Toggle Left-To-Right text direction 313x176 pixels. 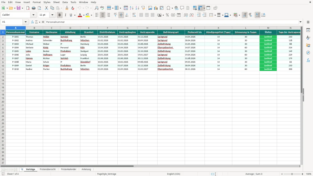tap(245, 15)
